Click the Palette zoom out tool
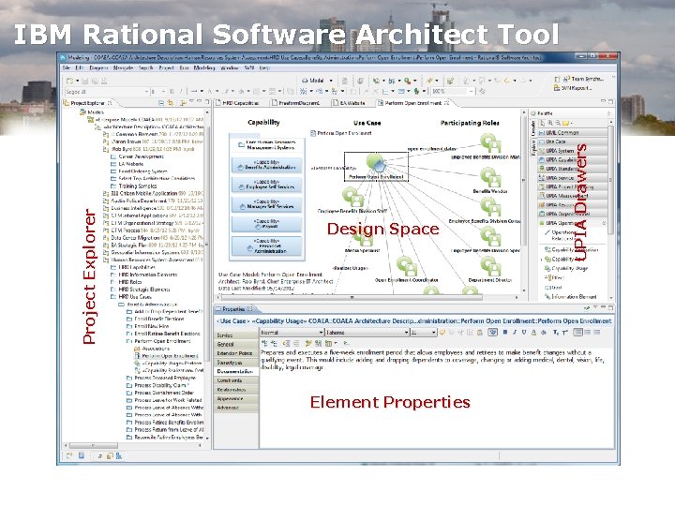Viewport: 675px width, 506px height. [558, 123]
